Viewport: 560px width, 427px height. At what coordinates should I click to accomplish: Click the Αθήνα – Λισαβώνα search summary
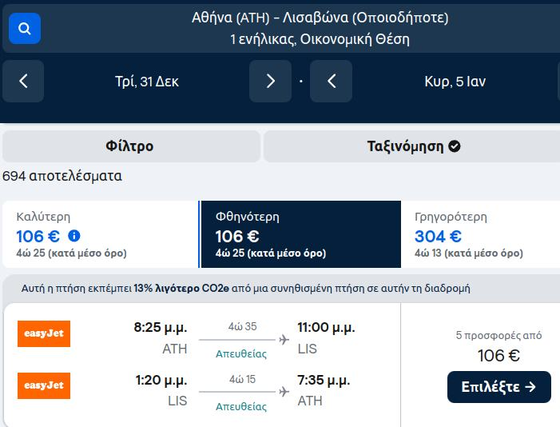pos(320,28)
